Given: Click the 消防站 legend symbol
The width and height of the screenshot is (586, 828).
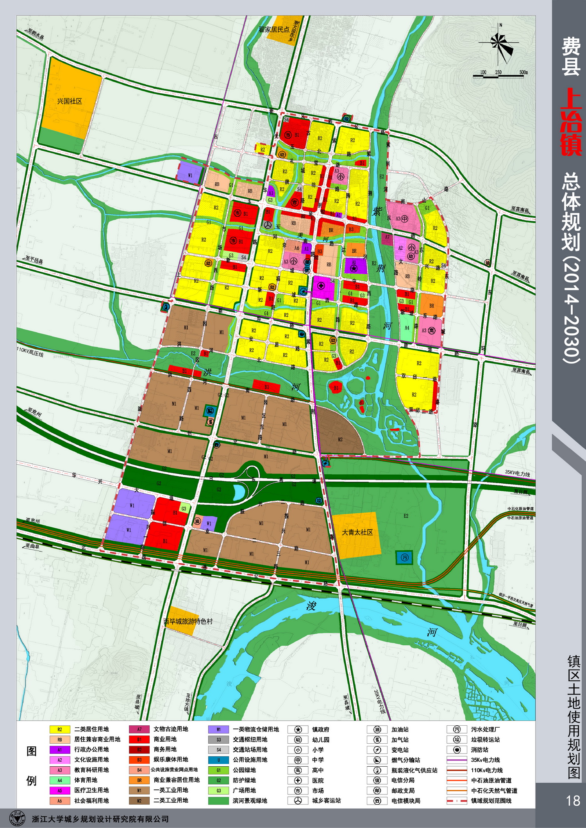Looking at the screenshot, I should [x=457, y=750].
